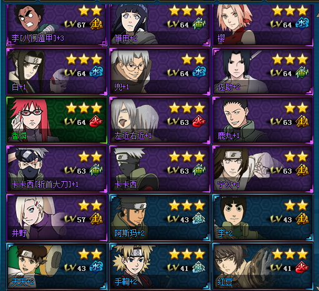Click the thunder element icon on 卡卡西
The height and width of the screenshot is (291, 319).
[199, 170]
